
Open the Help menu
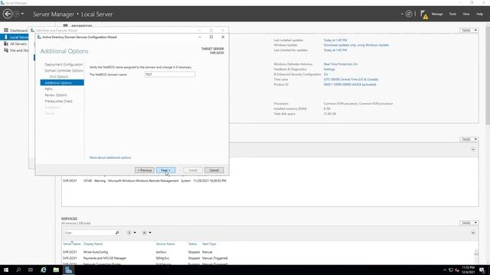[479, 14]
